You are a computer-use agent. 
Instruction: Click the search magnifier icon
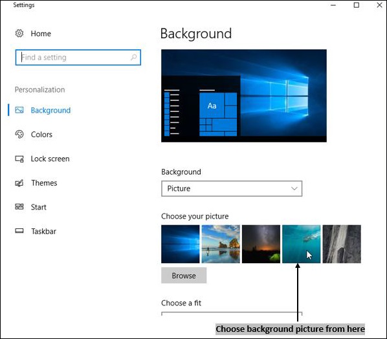pos(133,57)
